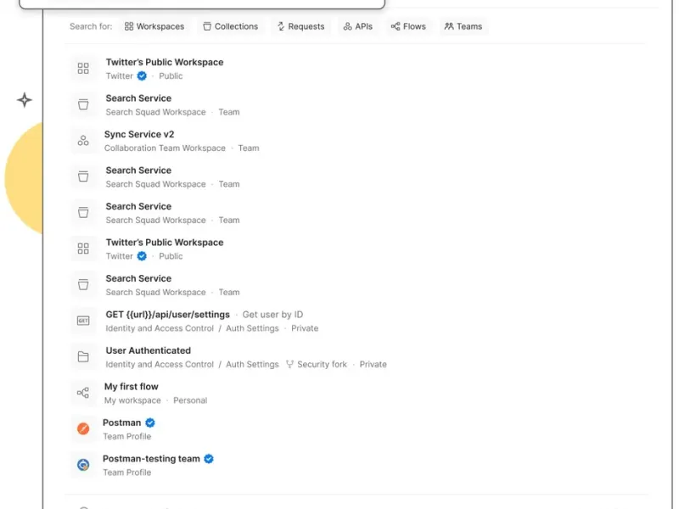
Task: Open the Sync Service v2 result
Action: [x=139, y=135]
